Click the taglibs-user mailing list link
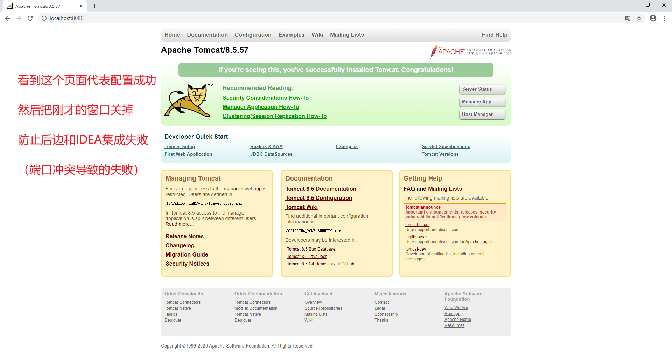 click(416, 237)
